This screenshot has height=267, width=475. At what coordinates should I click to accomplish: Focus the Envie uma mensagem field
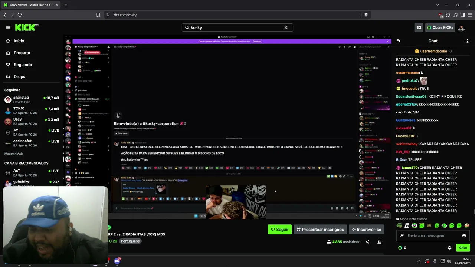[433, 235]
